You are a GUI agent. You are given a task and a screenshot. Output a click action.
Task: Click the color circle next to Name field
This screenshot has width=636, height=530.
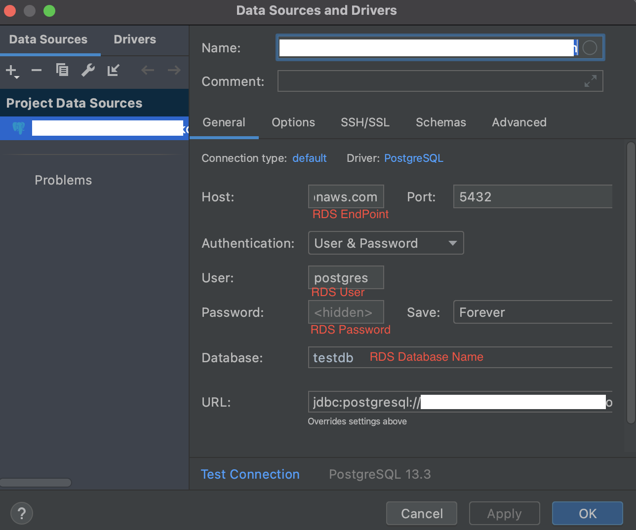pyautogui.click(x=590, y=48)
